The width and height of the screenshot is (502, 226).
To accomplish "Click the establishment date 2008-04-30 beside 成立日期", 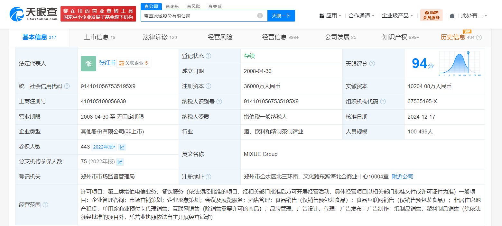I will (258, 71).
